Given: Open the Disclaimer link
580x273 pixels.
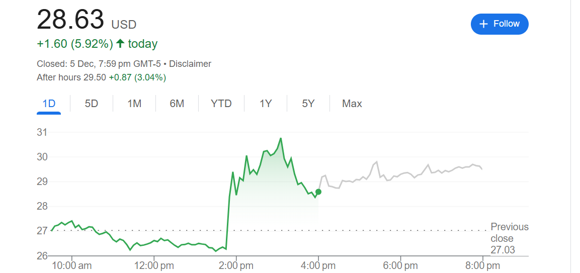Looking at the screenshot, I should click(190, 64).
